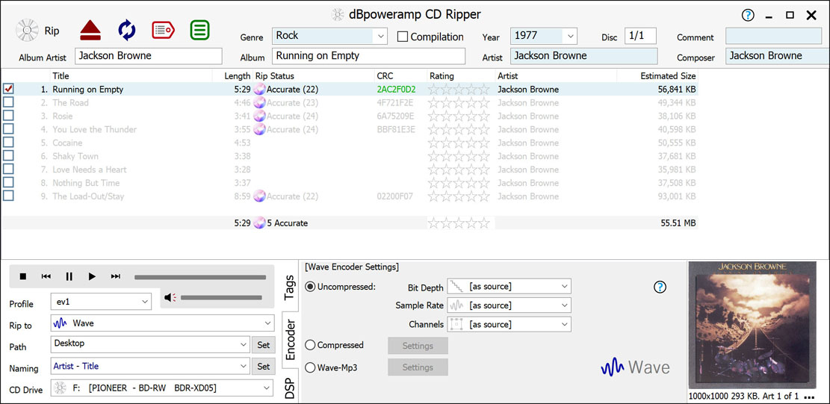
Task: Skip to next track
Action: pyautogui.click(x=115, y=276)
